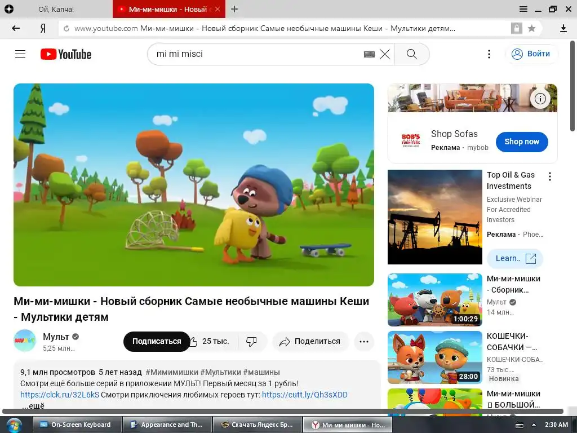Open browser downloads arrow icon
Screen dimensions: 577x433
click(x=563, y=28)
